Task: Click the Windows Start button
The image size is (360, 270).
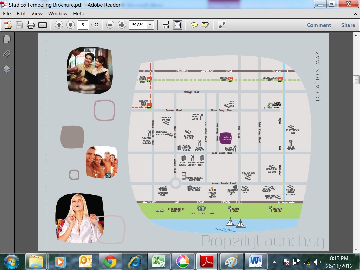Action: click(x=11, y=262)
